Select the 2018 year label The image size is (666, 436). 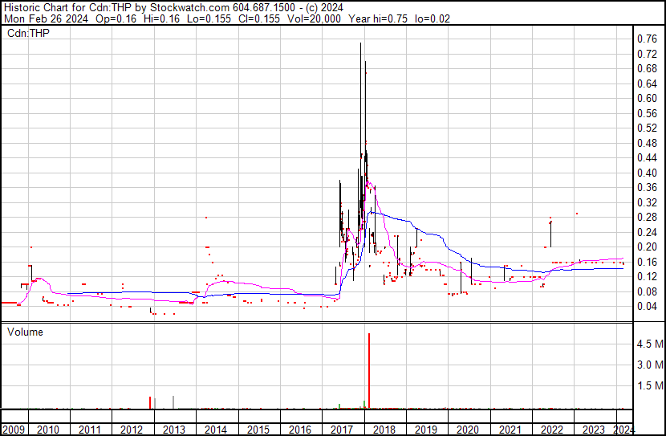384,430
